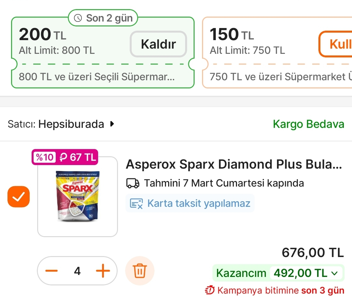Click the quantity value 4
Screen dimensions: 352x304
click(77, 271)
